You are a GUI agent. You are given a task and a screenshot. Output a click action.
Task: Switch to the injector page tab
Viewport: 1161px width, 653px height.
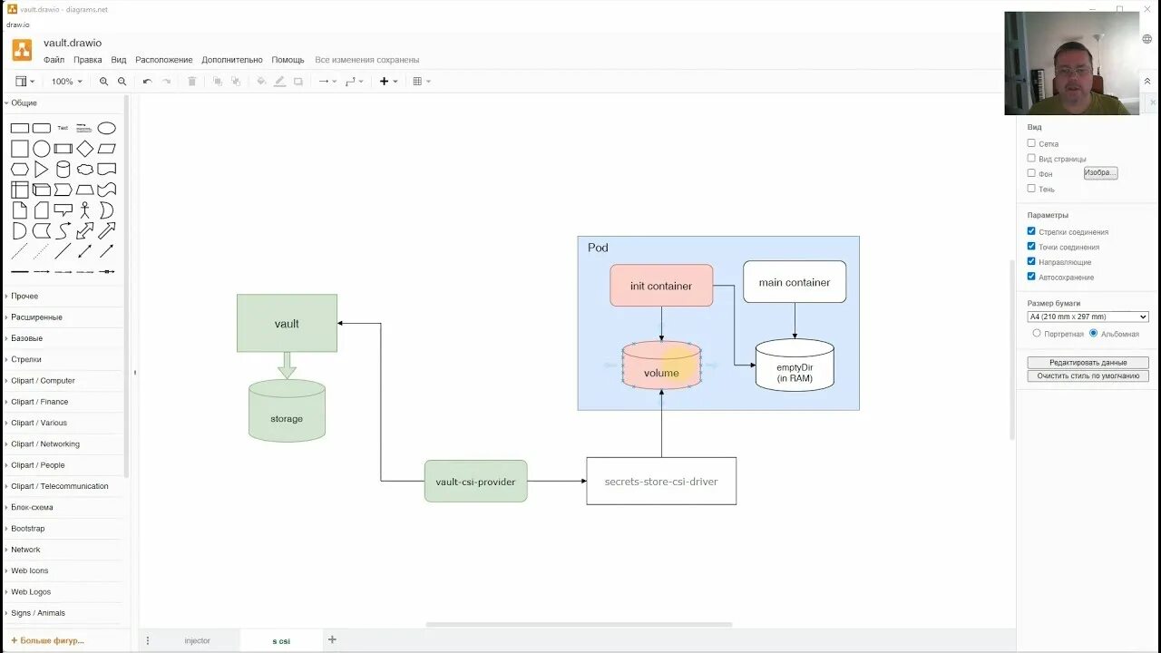point(197,640)
